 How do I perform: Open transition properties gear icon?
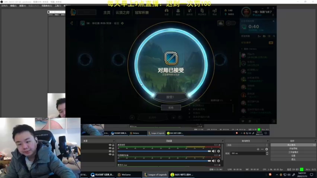click(267, 149)
